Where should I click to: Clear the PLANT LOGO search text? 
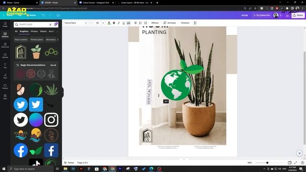click(x=50, y=24)
